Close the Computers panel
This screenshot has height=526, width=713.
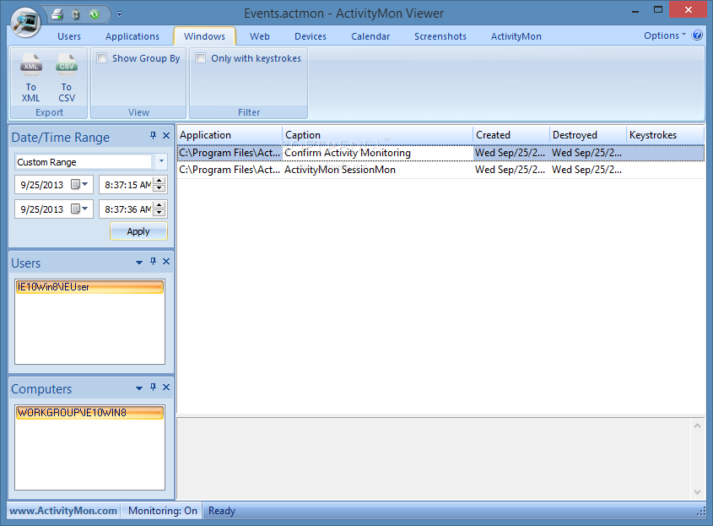[166, 388]
